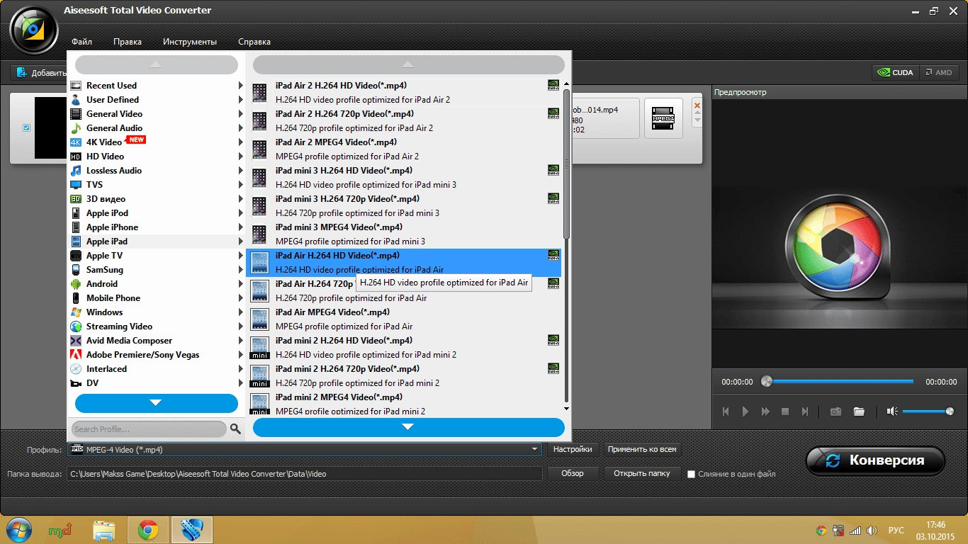
Task: Click the Android robot icon
Action: 76,284
